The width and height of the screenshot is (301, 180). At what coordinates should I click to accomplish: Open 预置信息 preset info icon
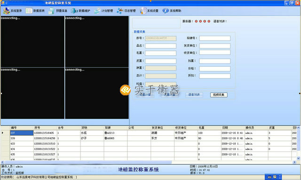point(51,11)
